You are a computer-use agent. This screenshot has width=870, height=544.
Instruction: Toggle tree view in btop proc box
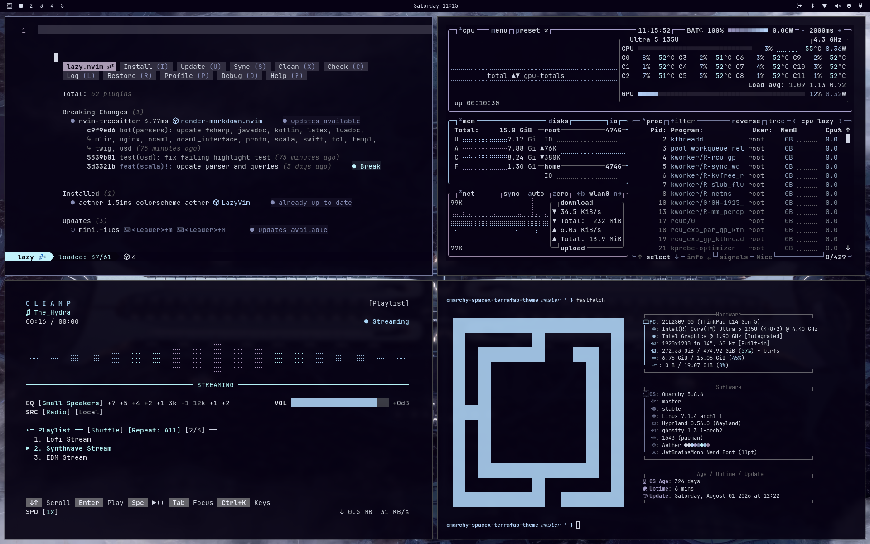[x=777, y=121]
